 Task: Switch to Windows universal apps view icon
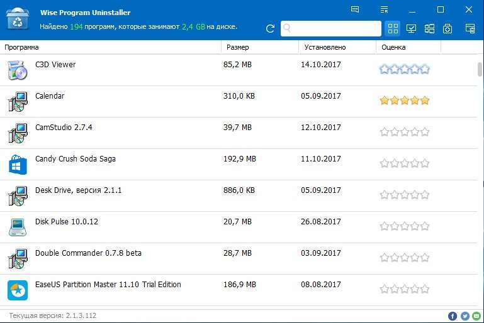click(x=429, y=29)
